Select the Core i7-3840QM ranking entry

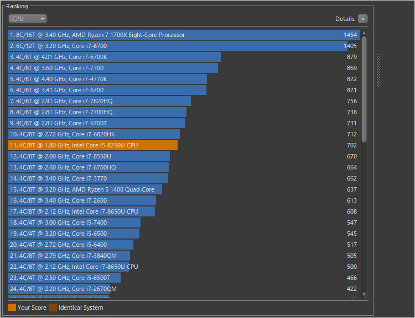(69, 256)
